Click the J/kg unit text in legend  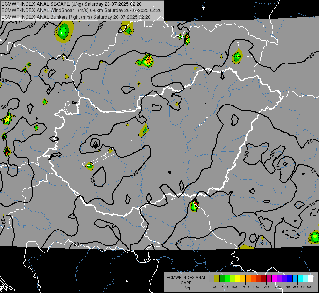[x=186, y=288]
